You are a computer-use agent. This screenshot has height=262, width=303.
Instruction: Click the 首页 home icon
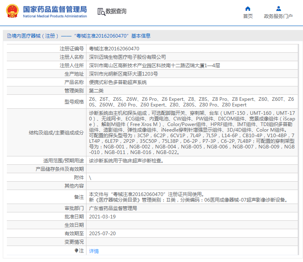coord(248,9)
